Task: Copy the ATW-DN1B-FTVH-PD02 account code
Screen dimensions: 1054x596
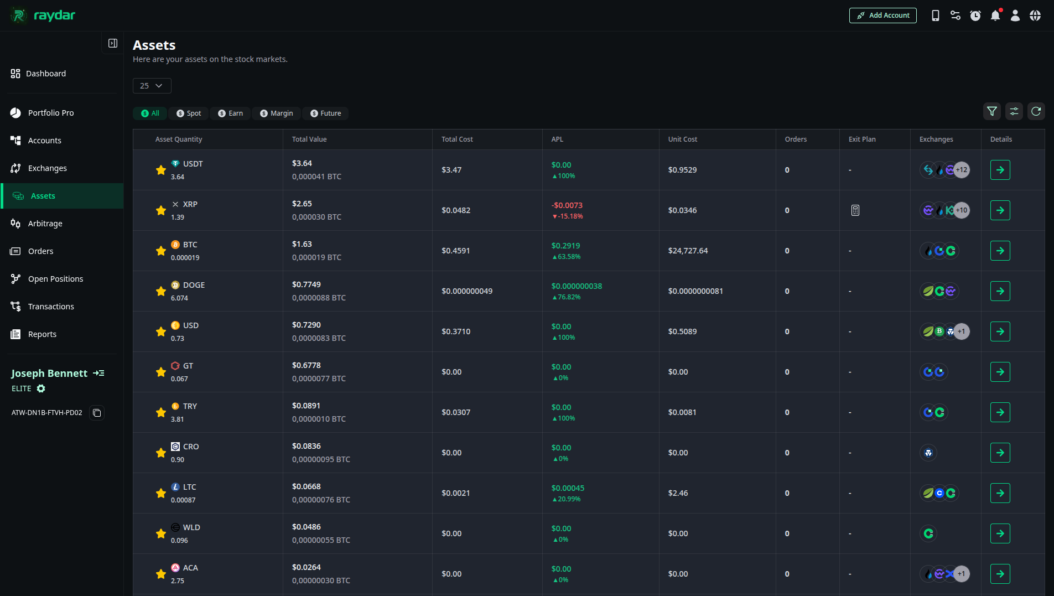Action: [x=97, y=412]
